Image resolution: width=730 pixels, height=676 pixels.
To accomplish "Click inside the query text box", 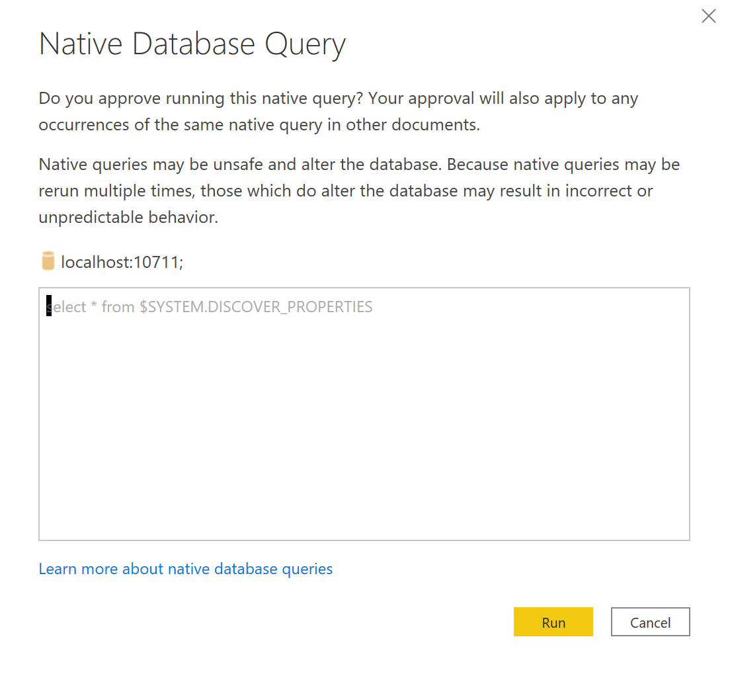I will pyautogui.click(x=364, y=414).
